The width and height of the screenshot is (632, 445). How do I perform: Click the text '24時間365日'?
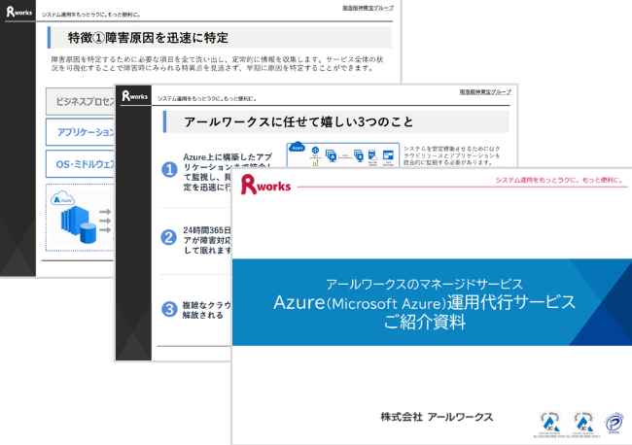coord(207,230)
